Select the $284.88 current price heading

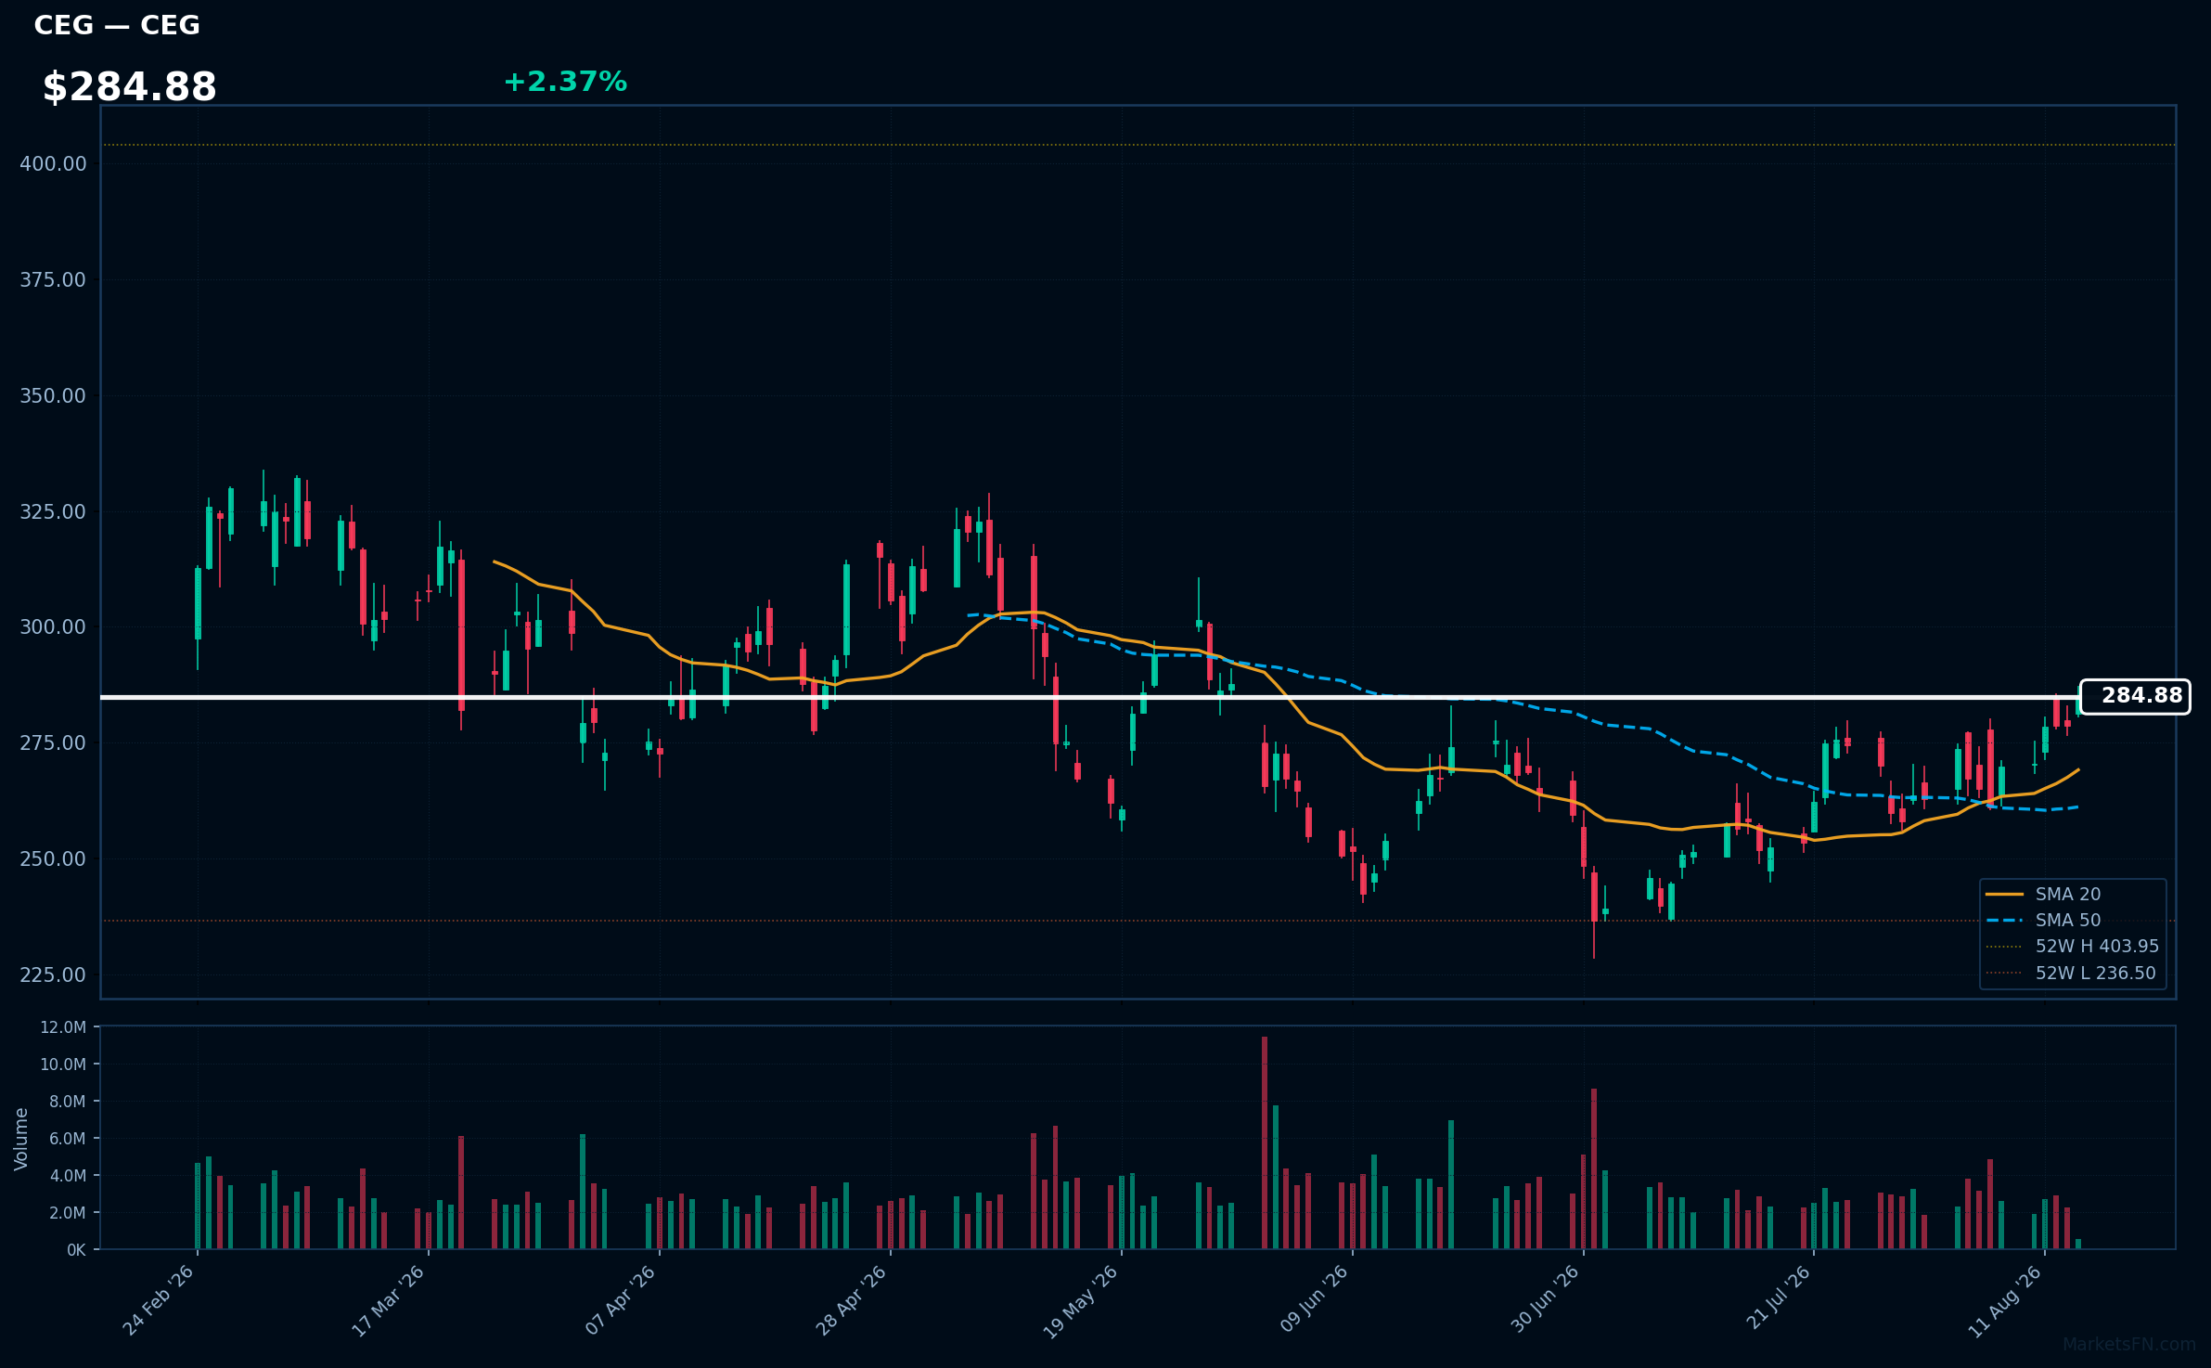pyautogui.click(x=129, y=87)
